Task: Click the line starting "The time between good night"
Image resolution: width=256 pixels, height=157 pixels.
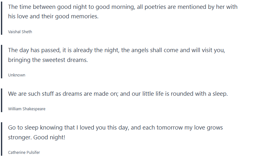Action: 123,7
